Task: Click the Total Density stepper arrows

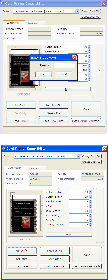Action: 90,211
